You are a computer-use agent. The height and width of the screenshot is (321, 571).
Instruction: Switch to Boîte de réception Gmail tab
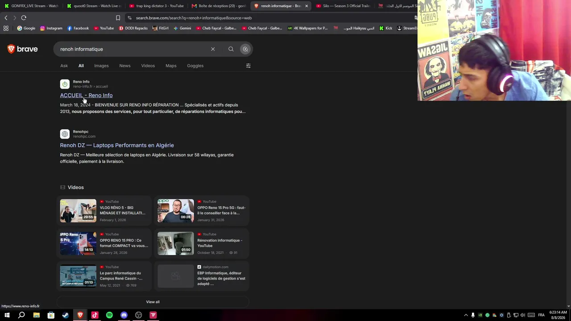[219, 6]
